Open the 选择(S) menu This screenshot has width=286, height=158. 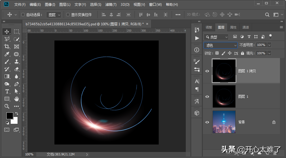96,5
